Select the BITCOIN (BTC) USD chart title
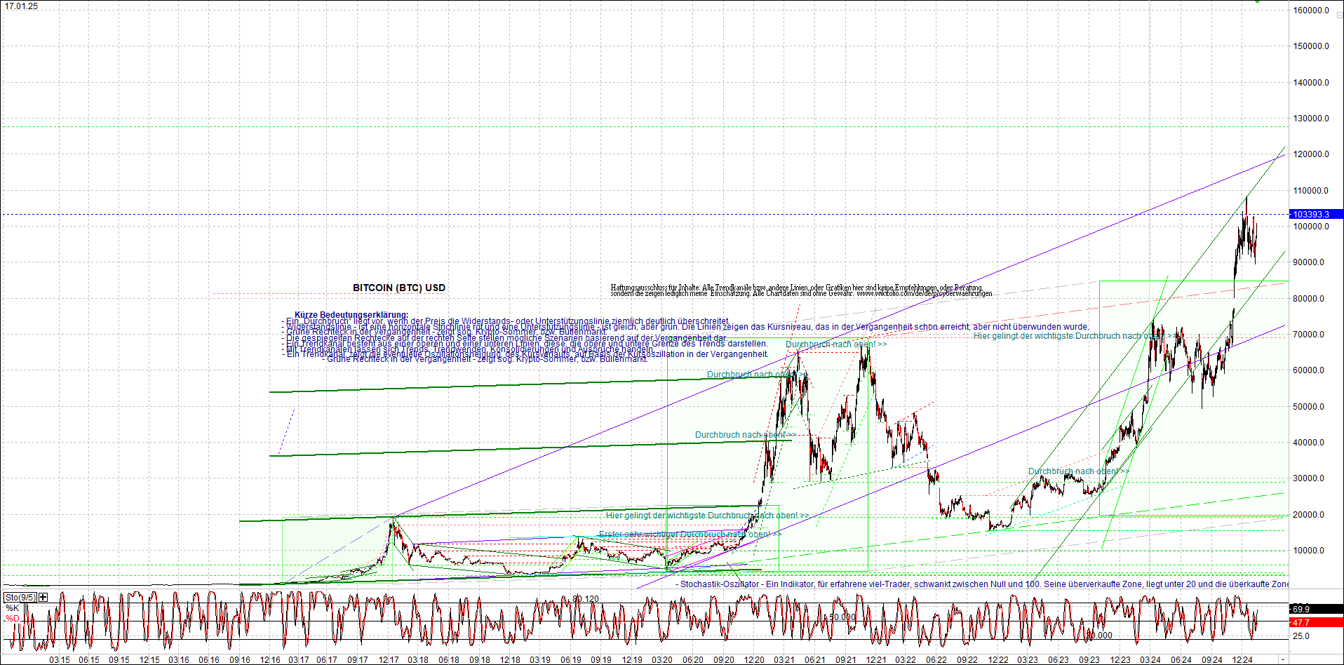Viewport: 1344px width, 665px height. point(399,288)
